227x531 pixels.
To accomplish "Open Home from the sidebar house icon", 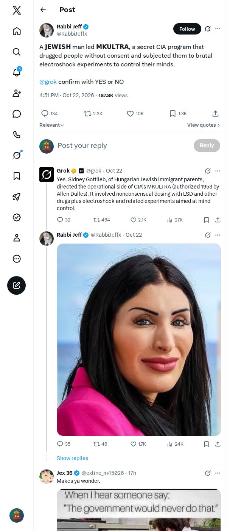I will (17, 31).
